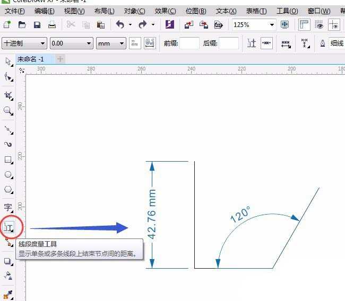Click the circled dimension measurement tool
This screenshot has width=345, height=301.
(x=9, y=228)
